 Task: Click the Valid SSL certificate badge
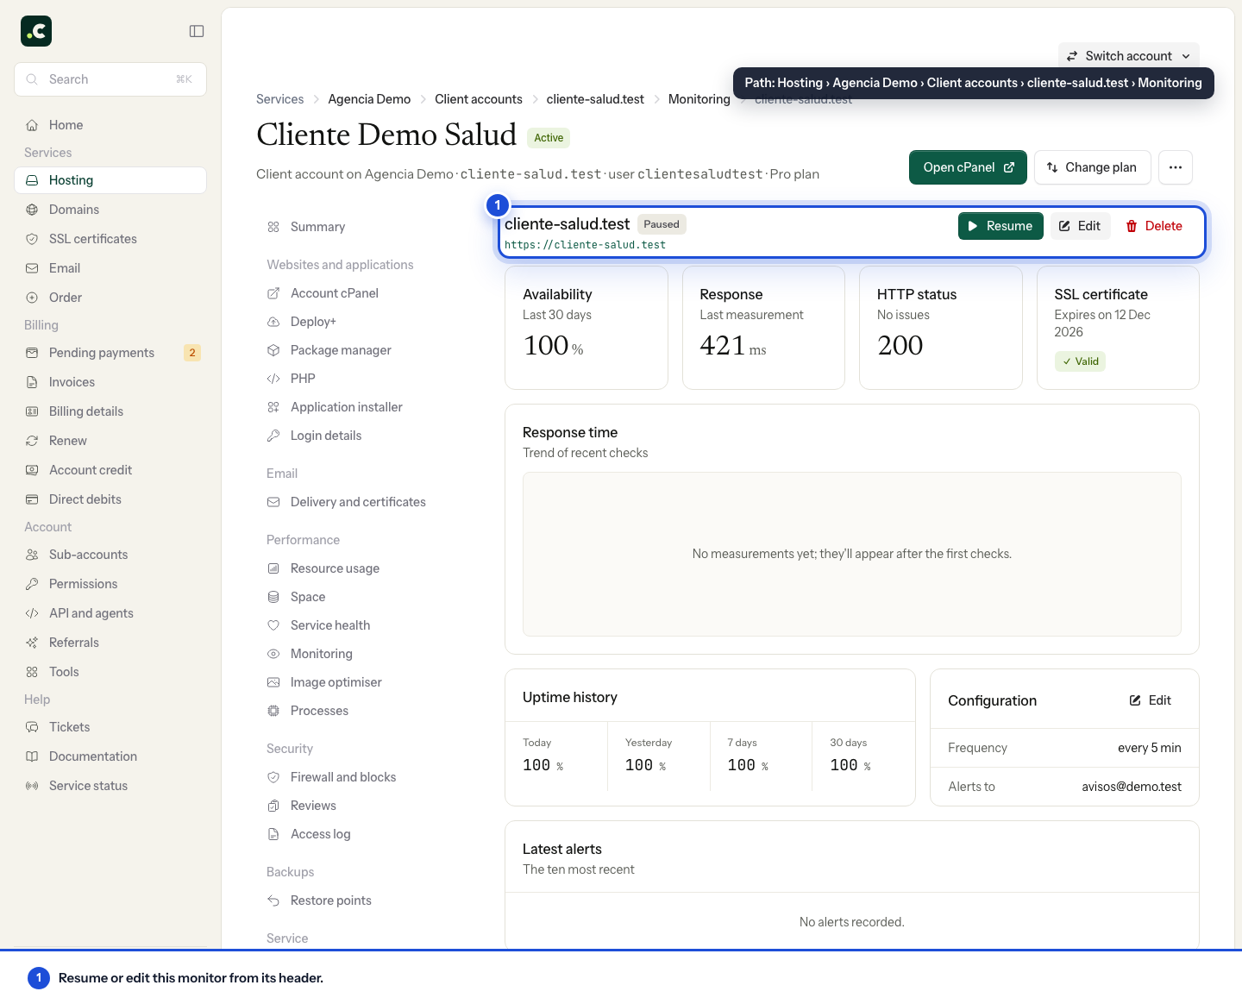(1080, 361)
